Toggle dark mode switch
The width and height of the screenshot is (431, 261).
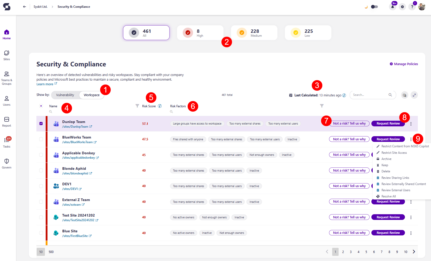[374, 7]
